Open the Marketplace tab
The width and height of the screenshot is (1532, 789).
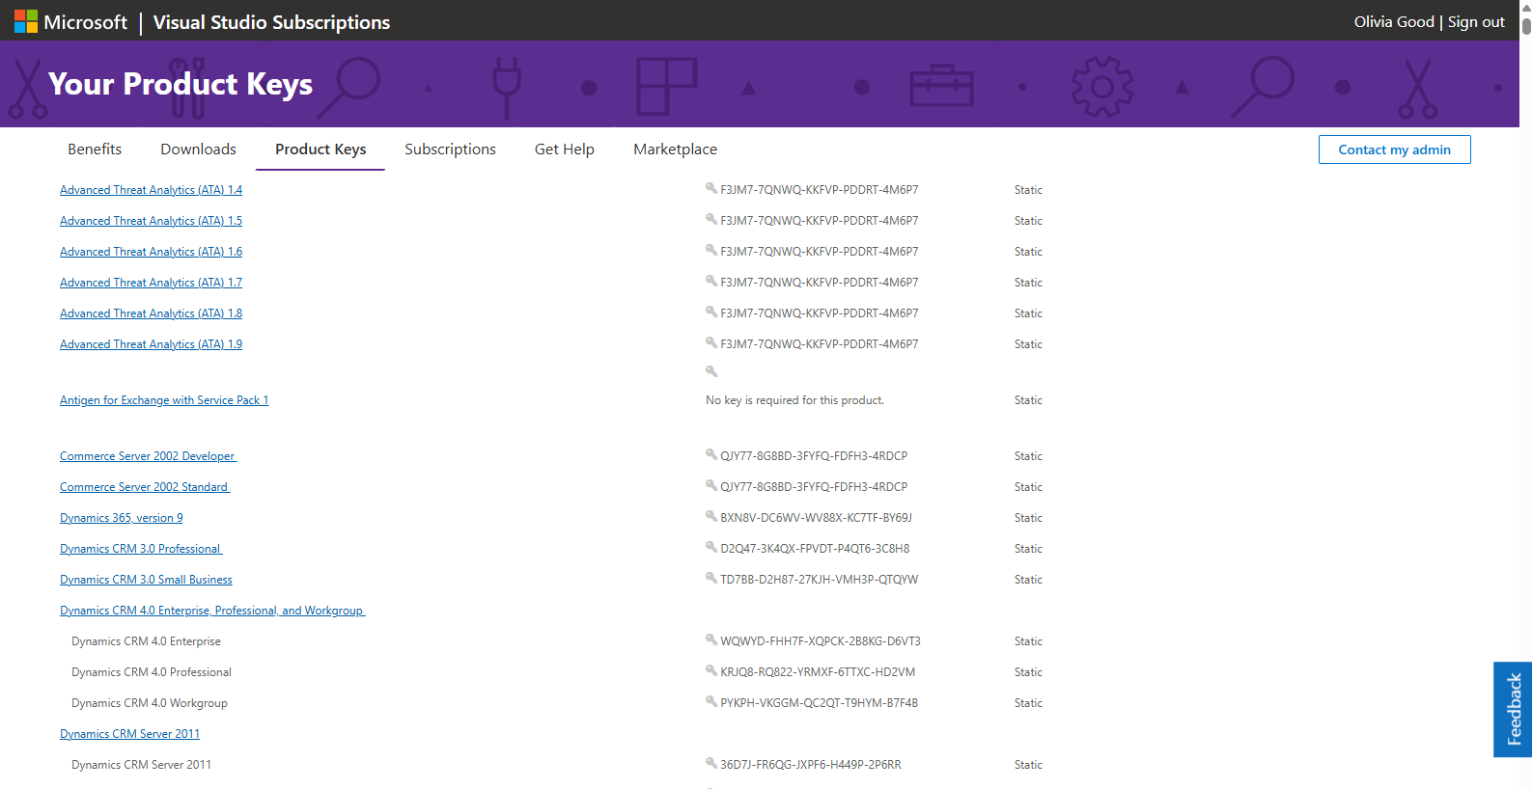click(675, 150)
